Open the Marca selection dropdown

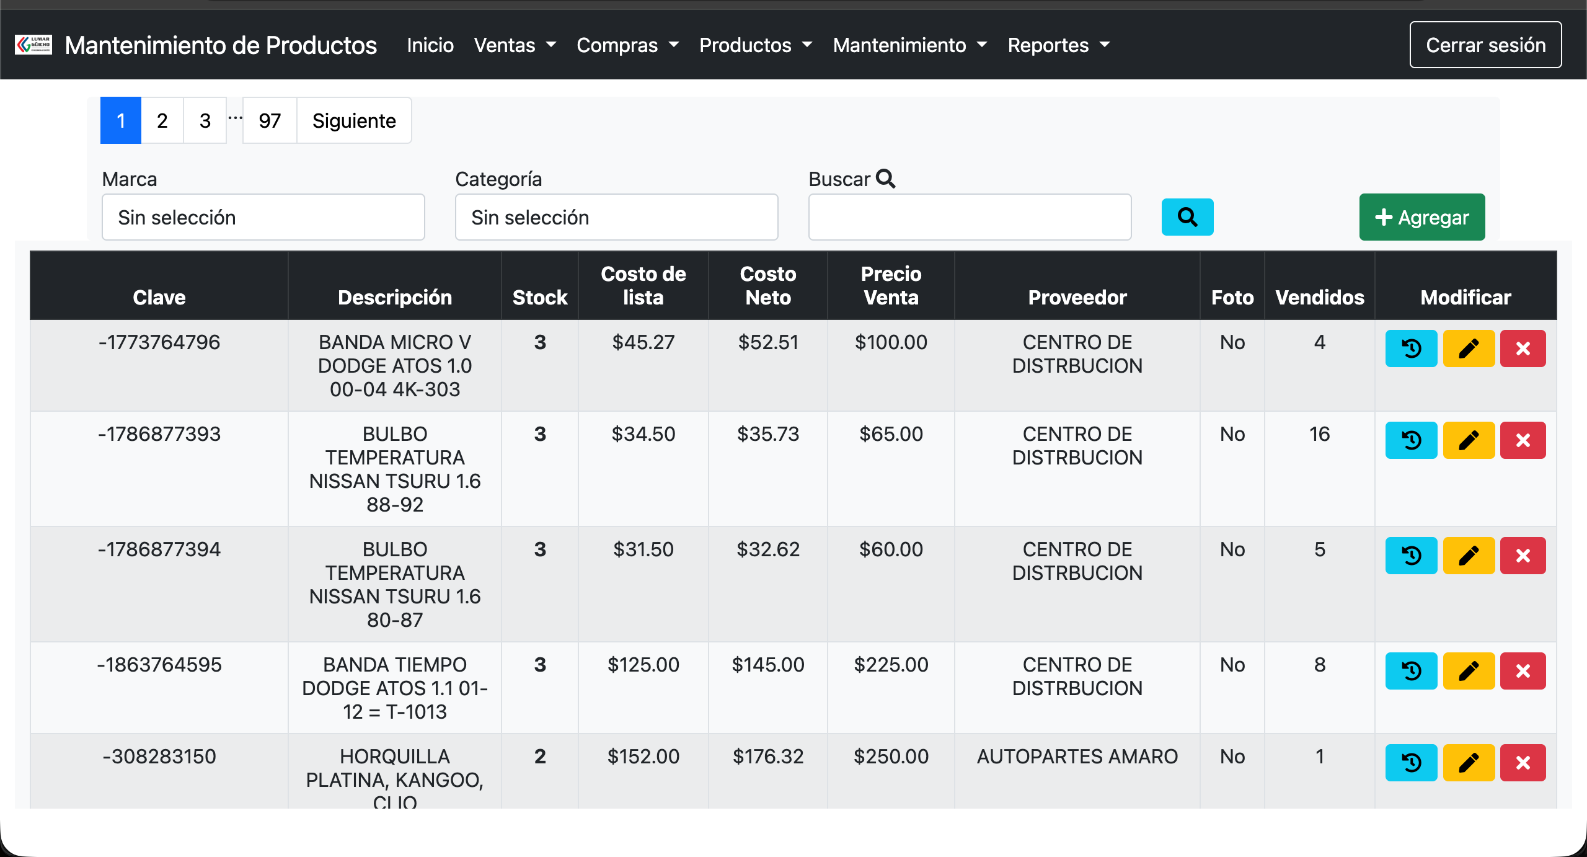tap(263, 217)
